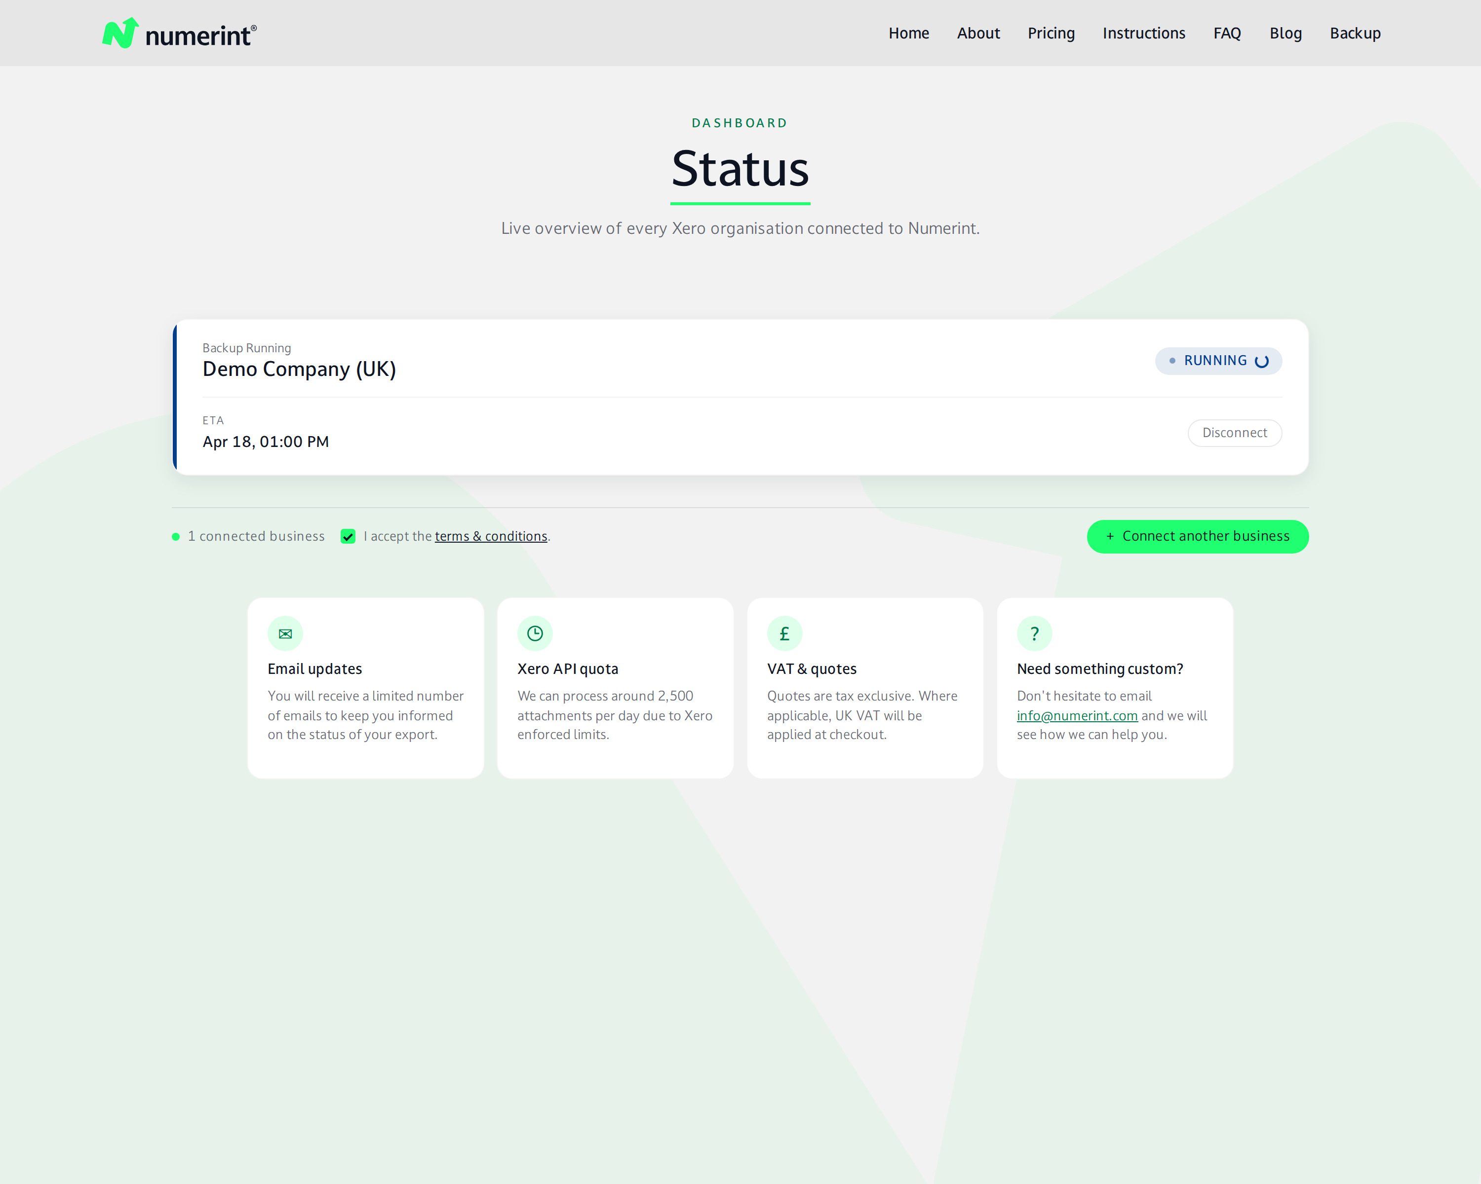1481x1184 pixels.
Task: Click the numerint wordmark in header
Action: [x=200, y=35]
